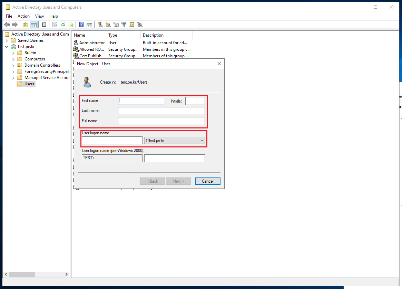Click tree pane scrollbar right arrow
The width and height of the screenshot is (402, 289).
(66, 274)
